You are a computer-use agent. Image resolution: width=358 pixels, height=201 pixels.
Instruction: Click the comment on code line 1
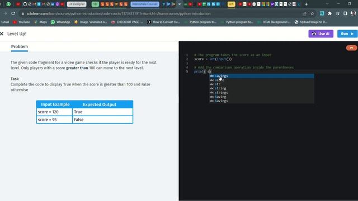point(233,55)
